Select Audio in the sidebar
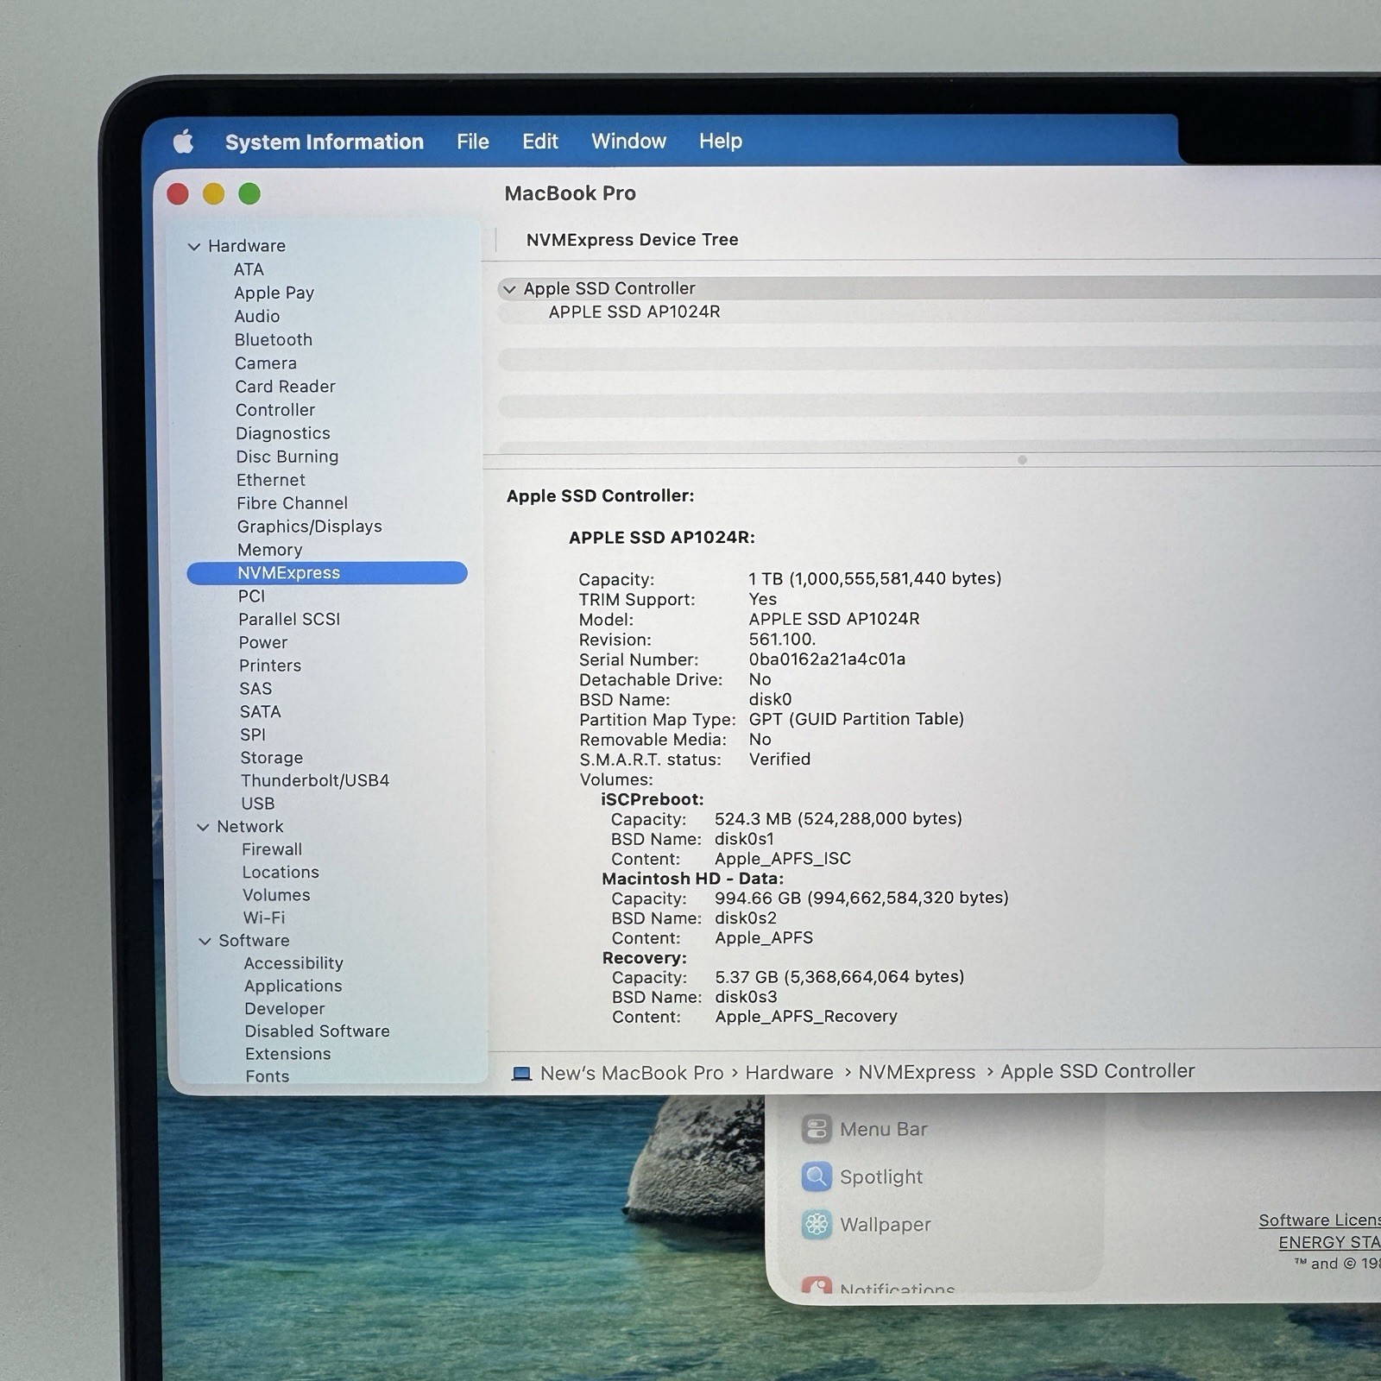The width and height of the screenshot is (1381, 1381). (x=257, y=316)
